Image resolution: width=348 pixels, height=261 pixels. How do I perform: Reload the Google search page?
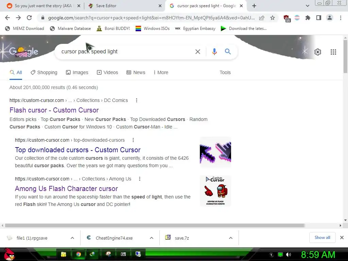coord(29,18)
